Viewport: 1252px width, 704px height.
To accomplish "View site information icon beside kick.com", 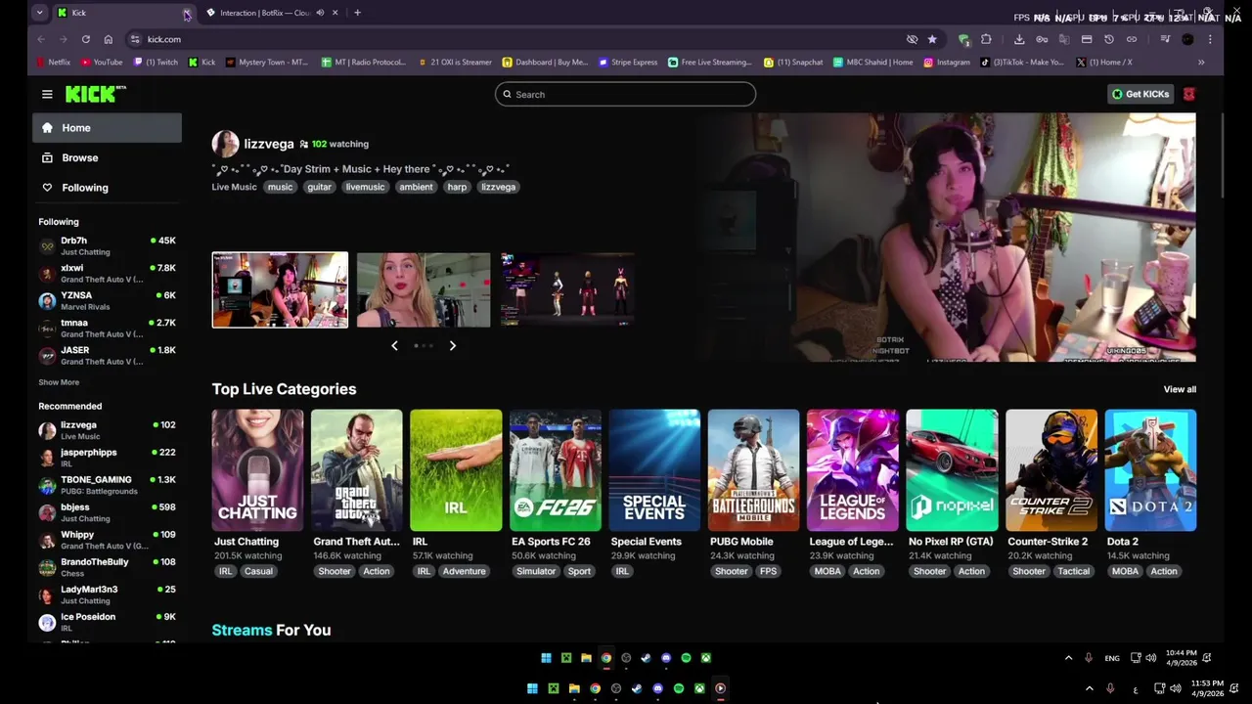I will (x=135, y=39).
